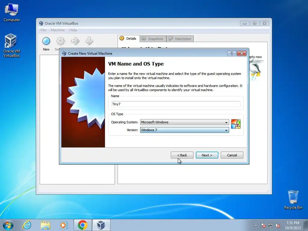Click the VirtualBox icon in dialog title bar
Screen dimensions: 308x231
point(64,54)
